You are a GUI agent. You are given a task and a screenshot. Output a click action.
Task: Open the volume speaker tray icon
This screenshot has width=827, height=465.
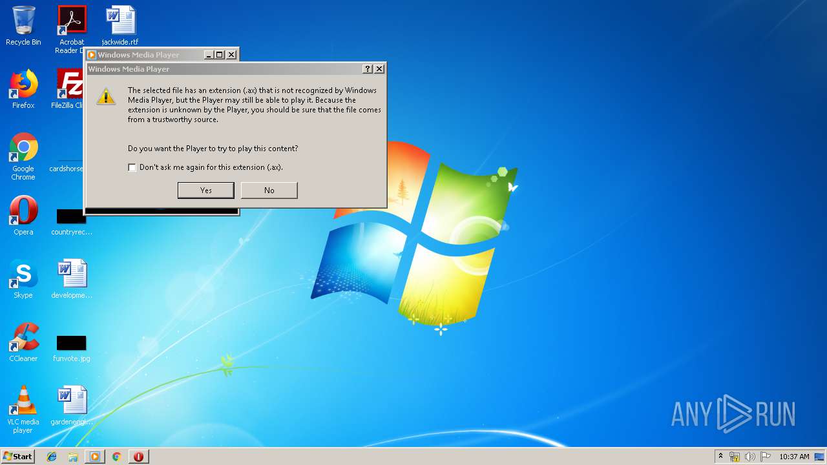pyautogui.click(x=750, y=457)
